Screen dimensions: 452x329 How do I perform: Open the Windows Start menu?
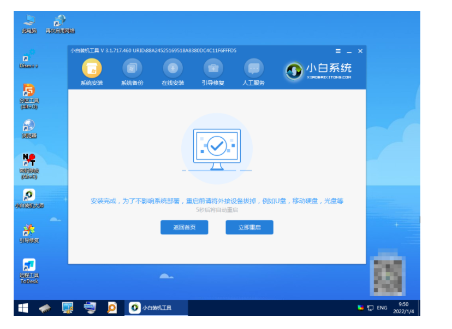[23, 308]
